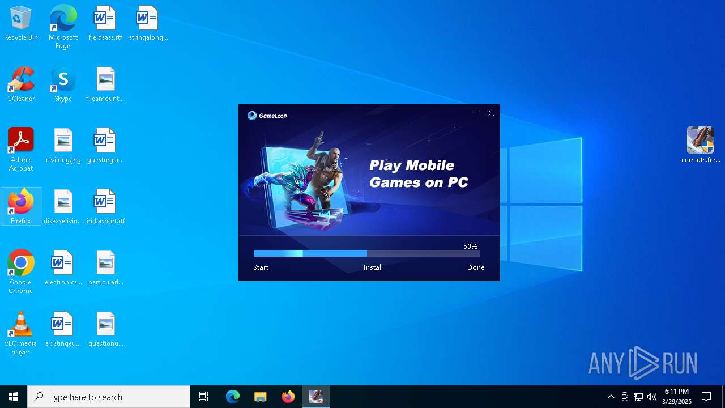This screenshot has width=725, height=408.
Task: Select the guestregar document icon
Action: tap(105, 146)
